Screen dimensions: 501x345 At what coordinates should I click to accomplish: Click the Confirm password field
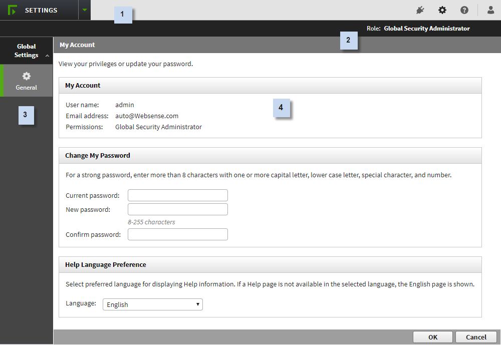pyautogui.click(x=178, y=234)
